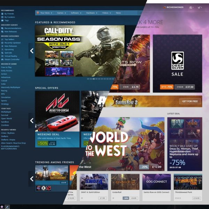Click the Specials percent icon
The width and height of the screenshot is (209, 209).
pos(2,53)
